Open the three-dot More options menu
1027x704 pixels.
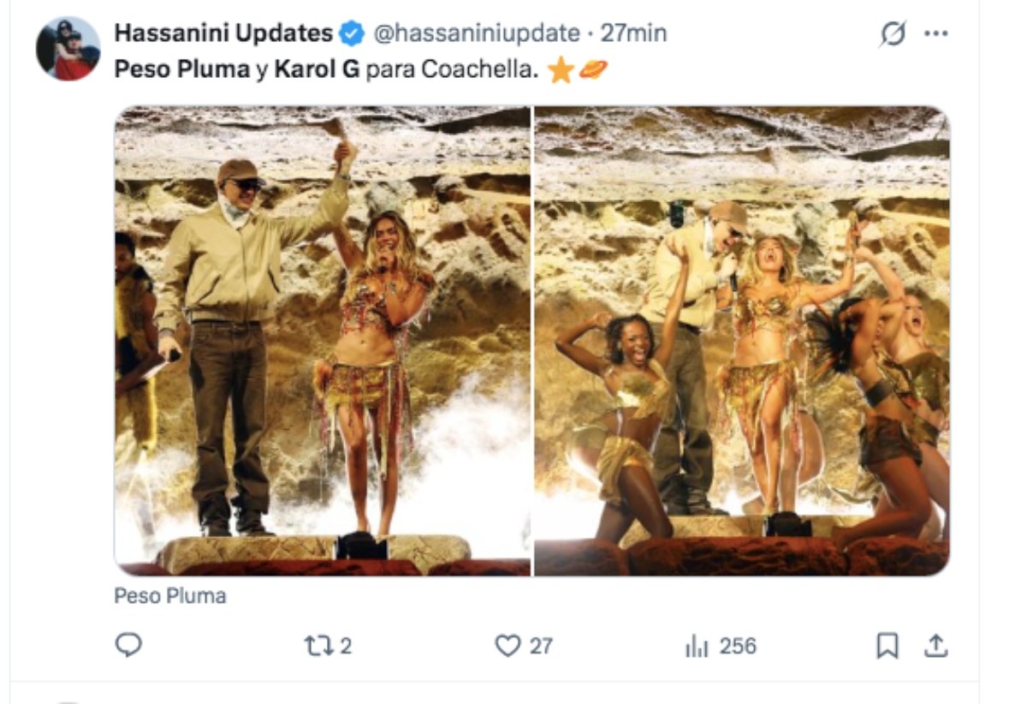tap(936, 34)
